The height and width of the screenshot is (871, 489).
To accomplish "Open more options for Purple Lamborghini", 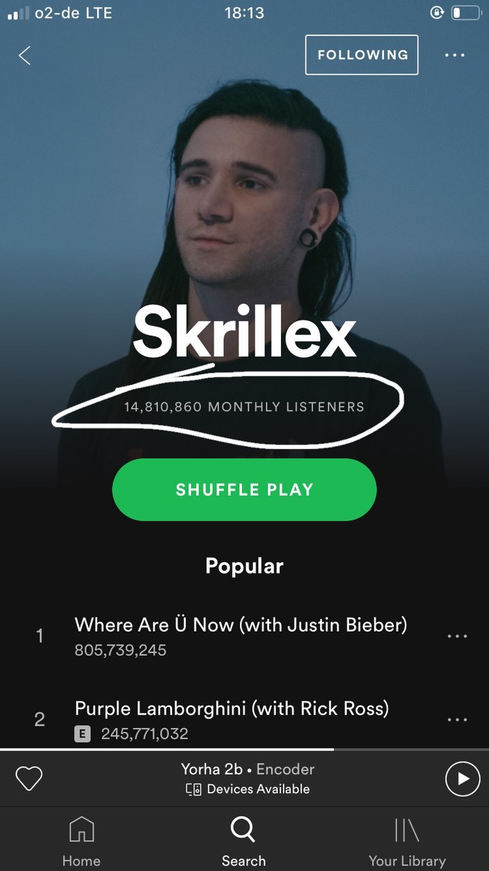I will click(x=457, y=719).
